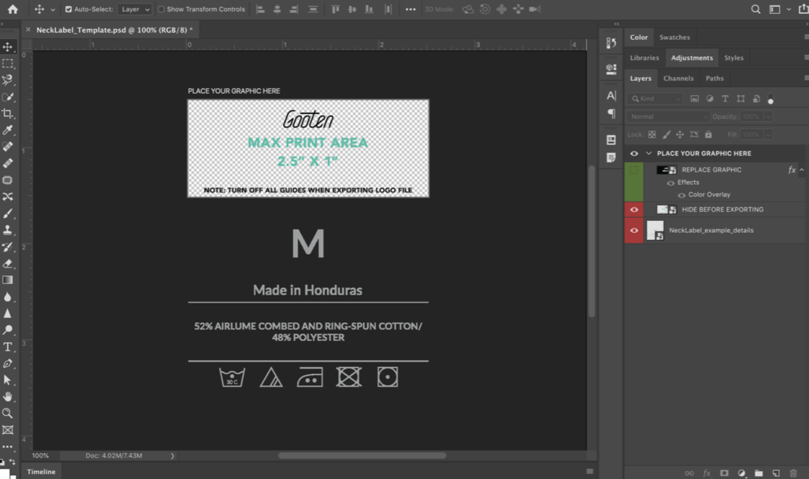Switch to the Channels tab
The image size is (809, 479).
[x=678, y=78]
